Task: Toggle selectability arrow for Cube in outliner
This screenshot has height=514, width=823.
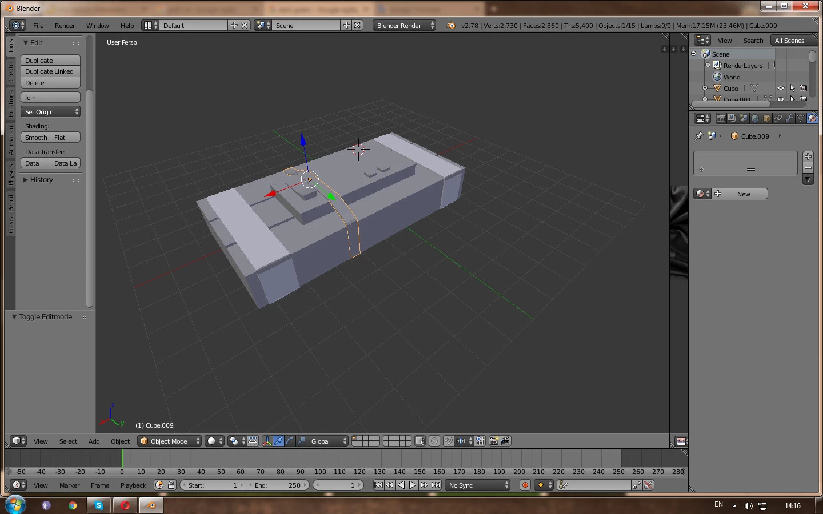Action: point(792,88)
